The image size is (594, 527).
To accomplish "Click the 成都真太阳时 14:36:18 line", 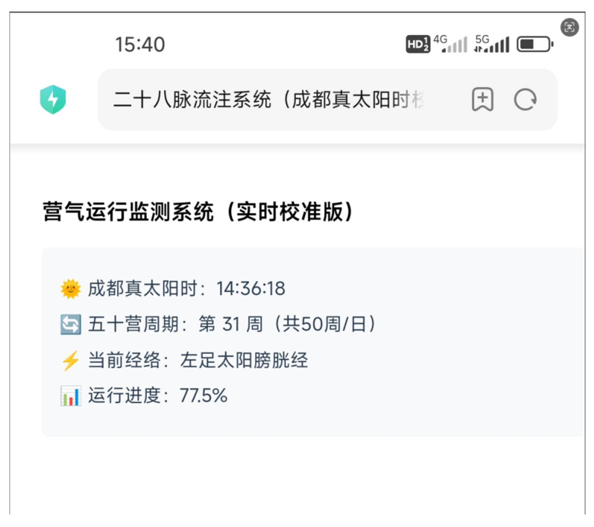I will pyautogui.click(x=187, y=289).
